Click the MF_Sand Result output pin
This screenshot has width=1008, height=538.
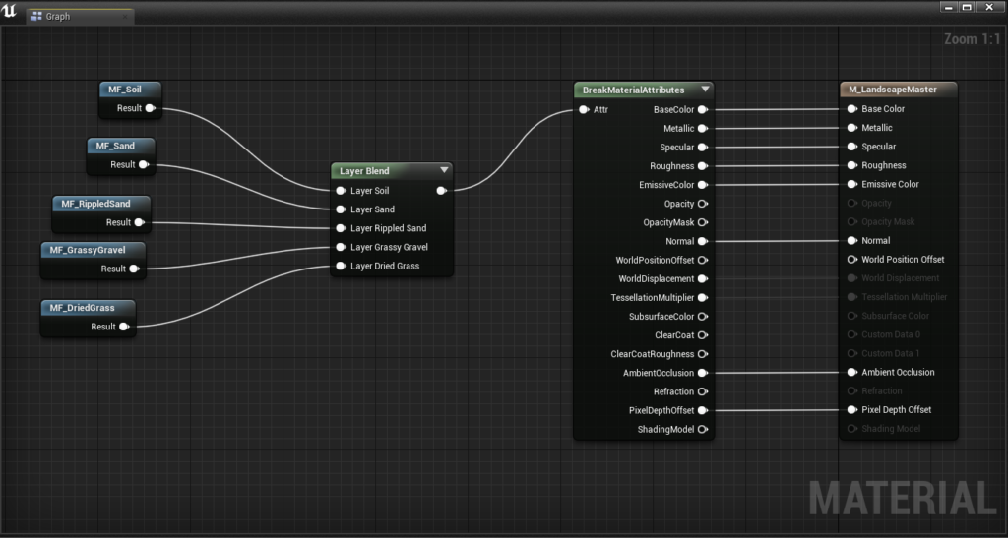144,164
